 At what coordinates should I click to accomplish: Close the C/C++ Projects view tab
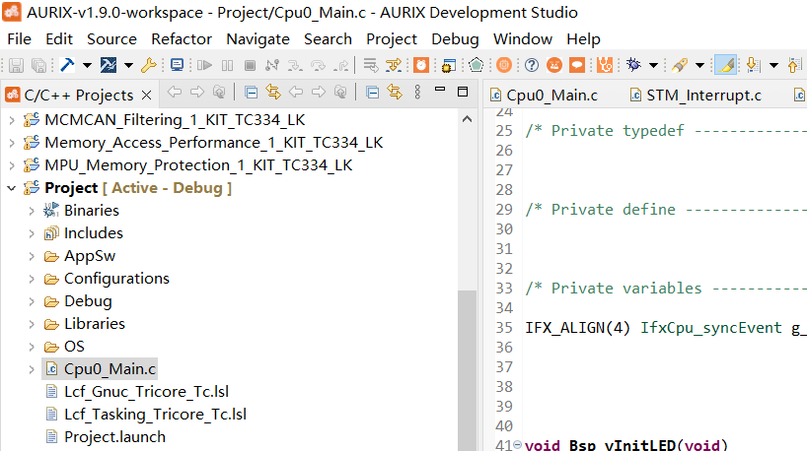(x=146, y=96)
